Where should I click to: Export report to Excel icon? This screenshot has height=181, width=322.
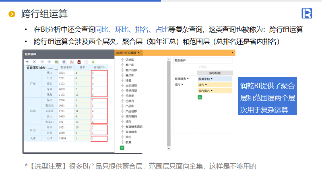[x=57, y=62]
